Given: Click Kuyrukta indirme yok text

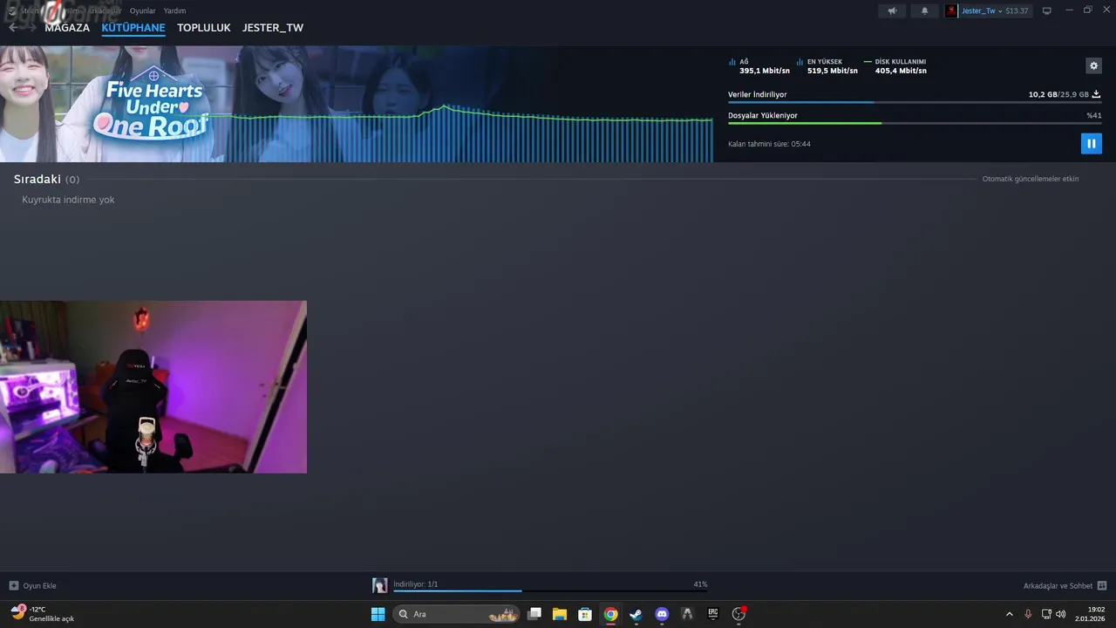Looking at the screenshot, I should coord(68,200).
